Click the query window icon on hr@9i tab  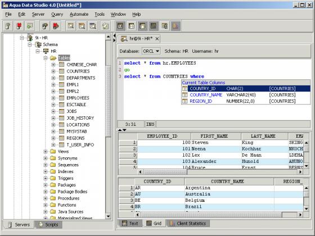click(124, 39)
